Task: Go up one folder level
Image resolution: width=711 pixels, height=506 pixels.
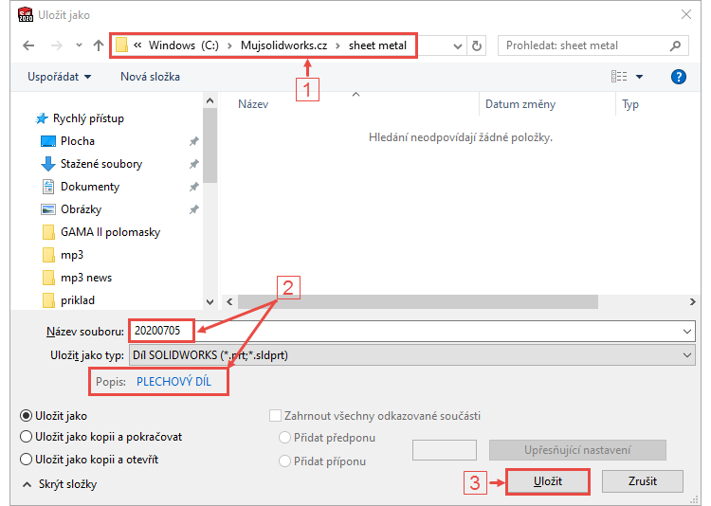Action: [x=99, y=45]
